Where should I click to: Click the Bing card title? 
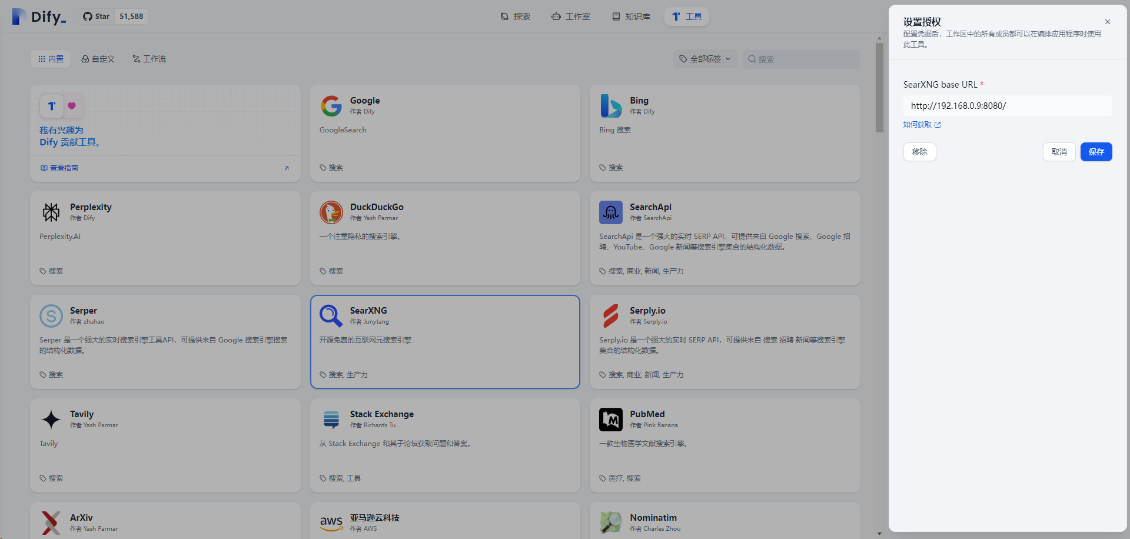click(639, 101)
